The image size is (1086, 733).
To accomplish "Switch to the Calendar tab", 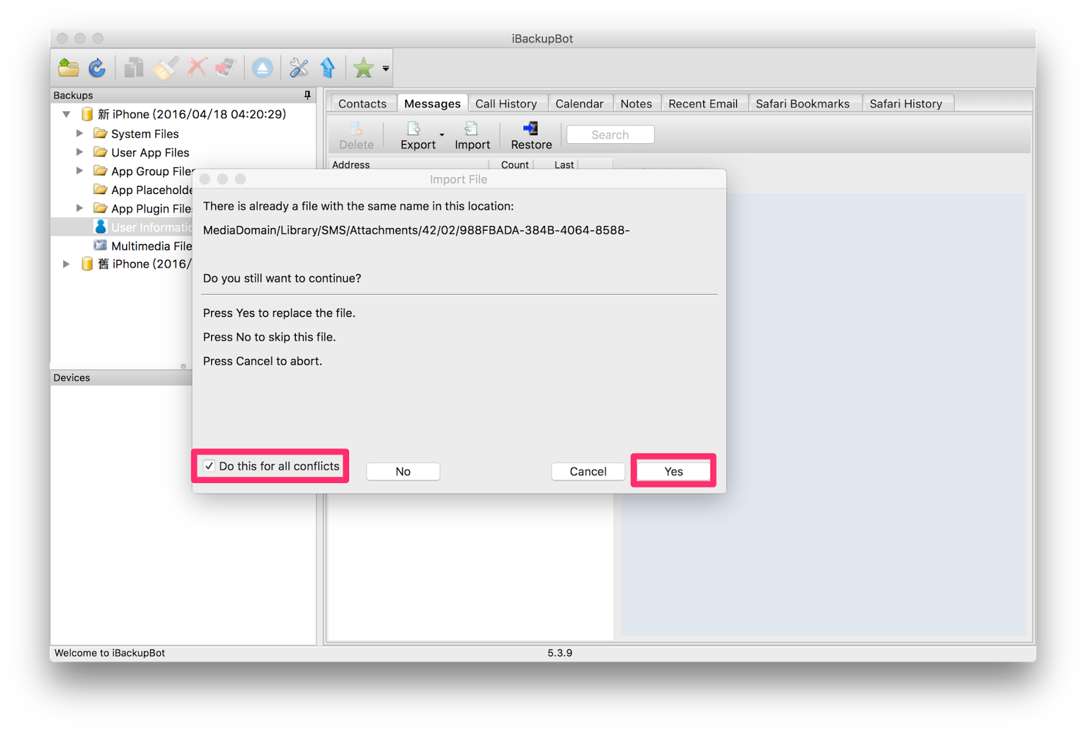I will pos(579,103).
